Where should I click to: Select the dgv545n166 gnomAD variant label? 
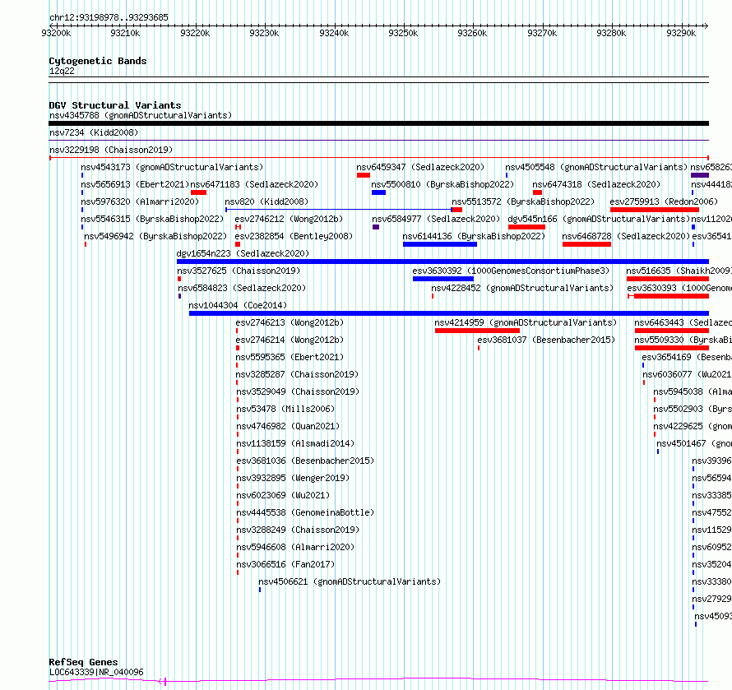[x=599, y=219]
